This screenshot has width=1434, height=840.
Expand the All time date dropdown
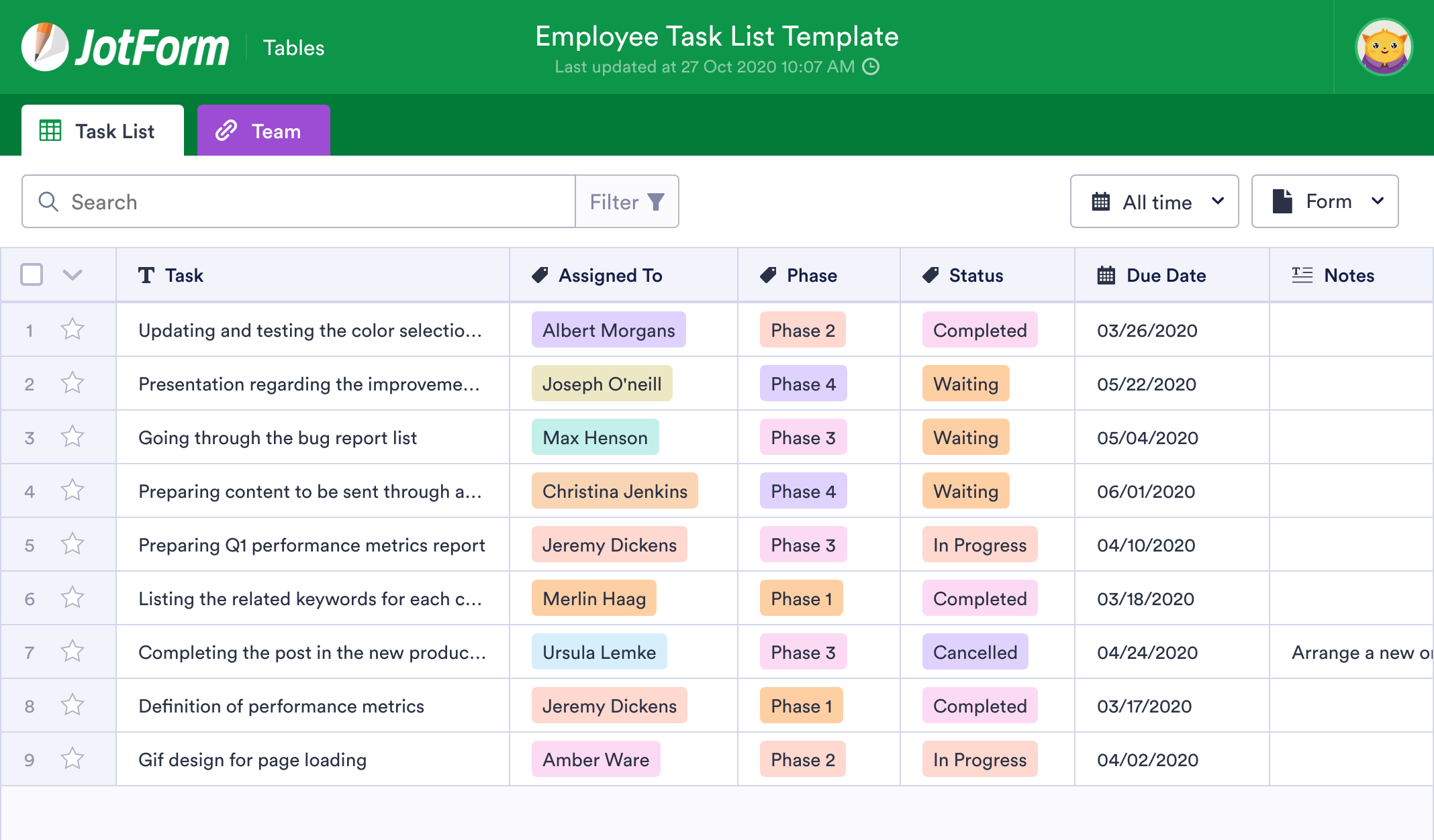pyautogui.click(x=1156, y=201)
